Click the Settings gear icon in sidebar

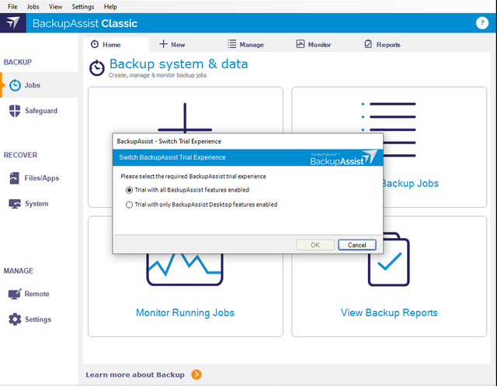[15, 319]
